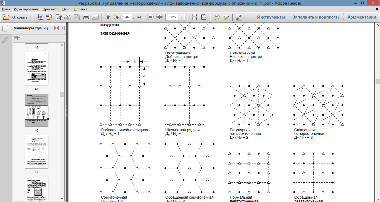Open the Окно menu
380x202 pixels.
pos(66,9)
